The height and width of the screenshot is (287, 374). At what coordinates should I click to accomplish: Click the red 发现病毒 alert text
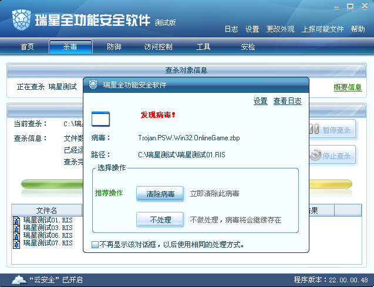coord(158,115)
